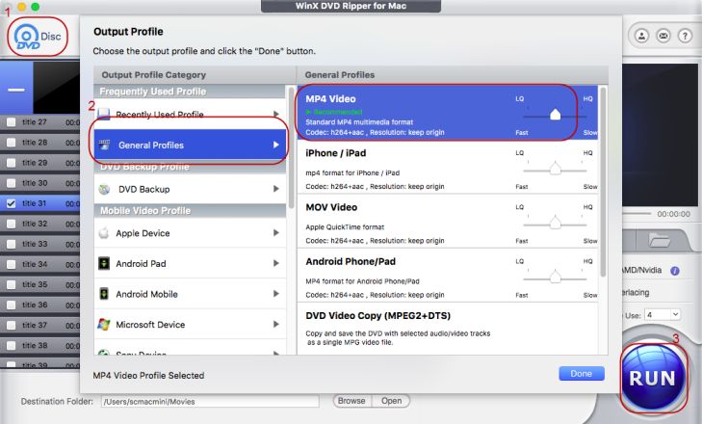Screen dimensions: 702x424
Task: Click the General Profiles clapperboard icon
Action: click(104, 145)
